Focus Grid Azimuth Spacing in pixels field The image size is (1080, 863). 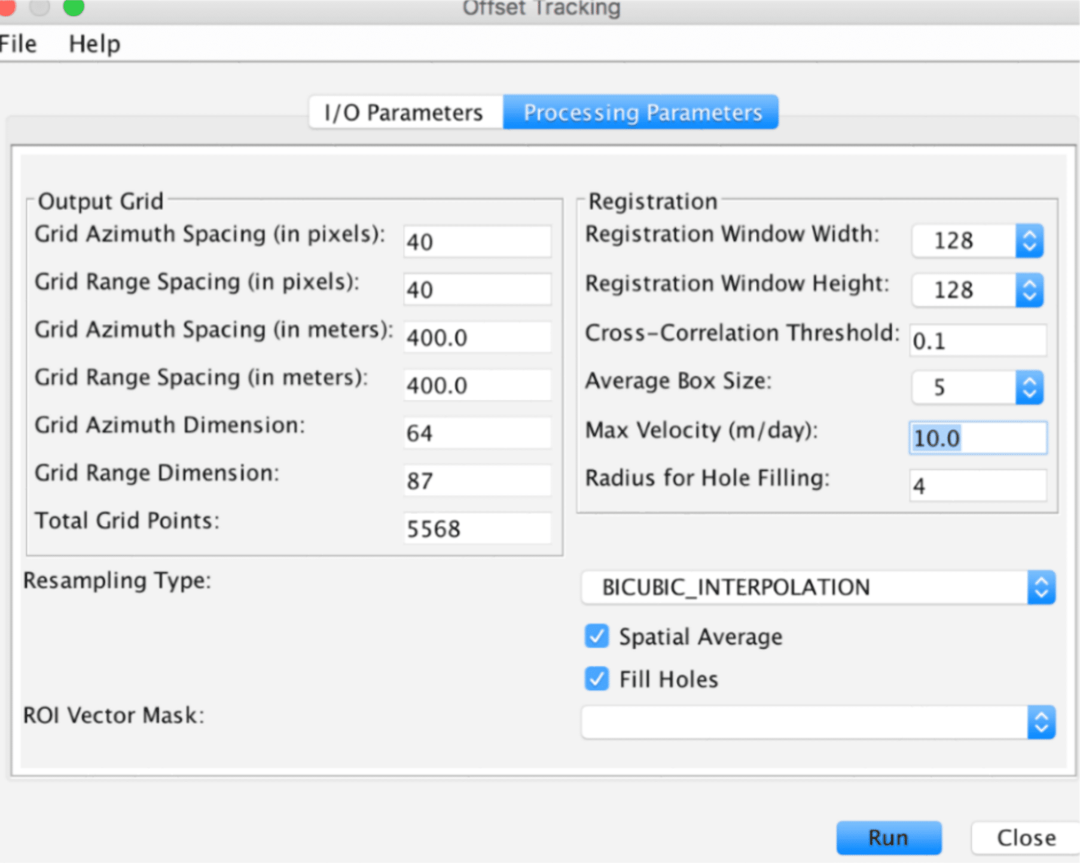pos(477,241)
